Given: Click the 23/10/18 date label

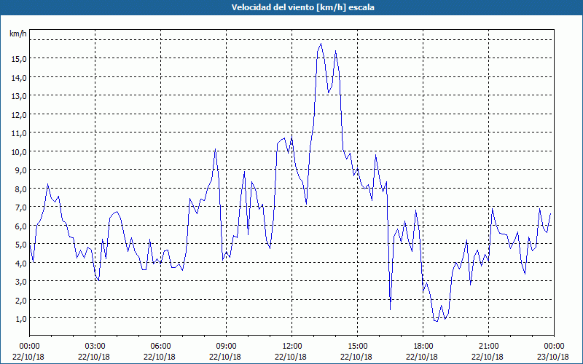Looking at the screenshot, I should (x=553, y=357).
